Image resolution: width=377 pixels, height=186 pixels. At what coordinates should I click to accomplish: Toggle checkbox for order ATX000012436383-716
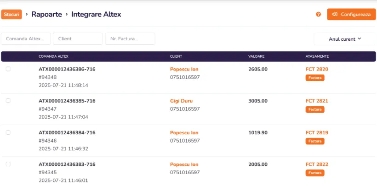(x=8, y=164)
